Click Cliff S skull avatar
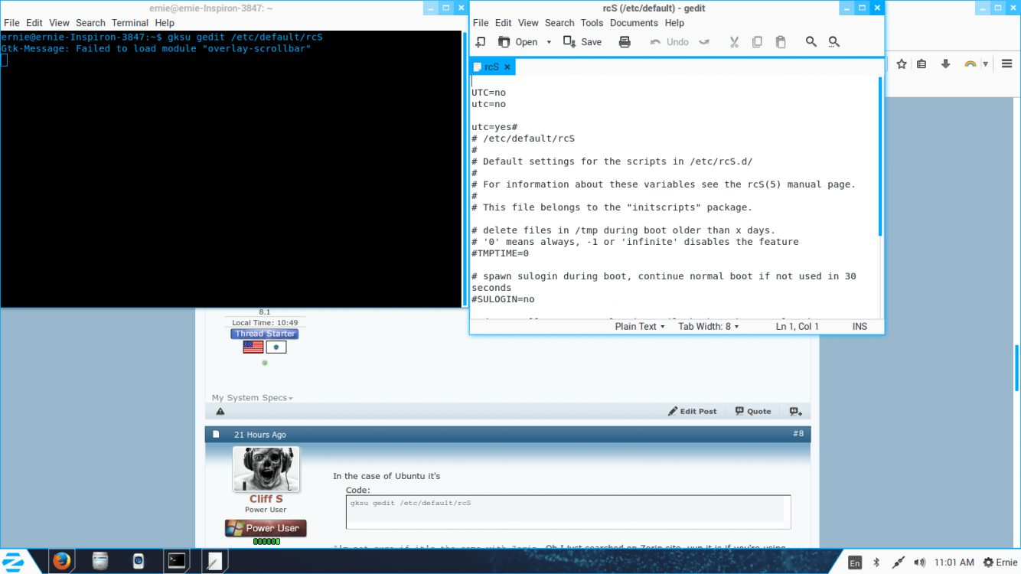This screenshot has width=1021, height=574. coord(266,469)
